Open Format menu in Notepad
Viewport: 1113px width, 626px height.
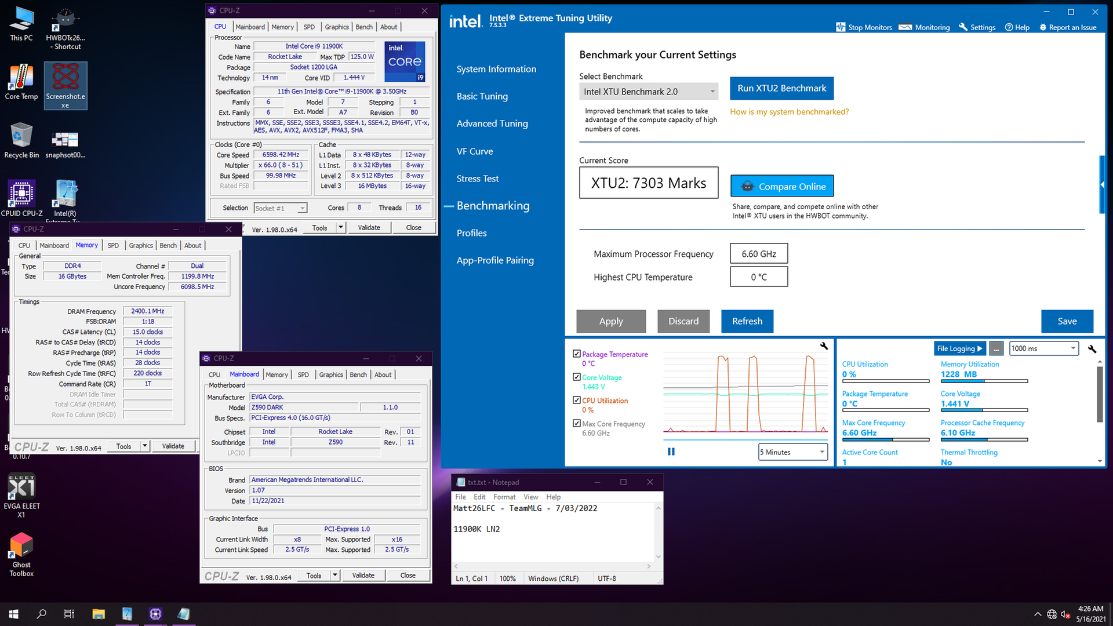(504, 497)
